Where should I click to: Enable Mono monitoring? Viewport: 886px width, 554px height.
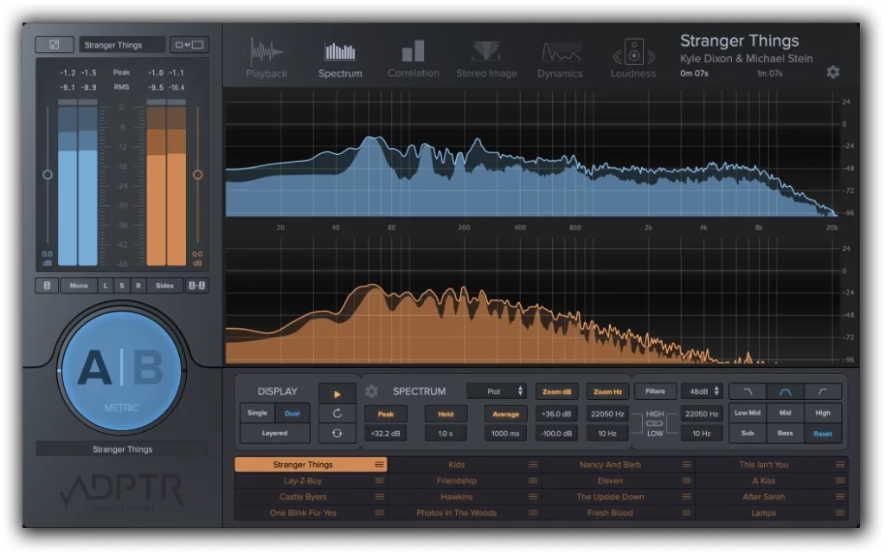(x=79, y=286)
